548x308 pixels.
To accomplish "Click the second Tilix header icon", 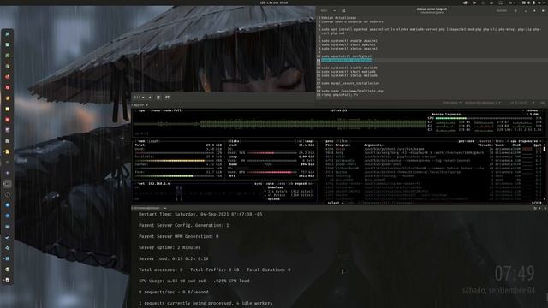I will pos(158,98).
